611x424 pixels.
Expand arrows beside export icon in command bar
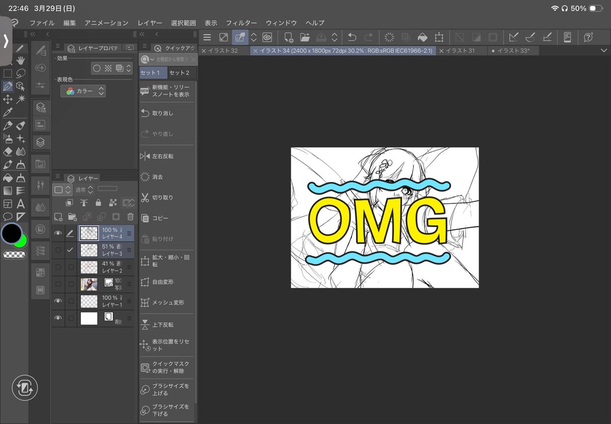point(335,37)
